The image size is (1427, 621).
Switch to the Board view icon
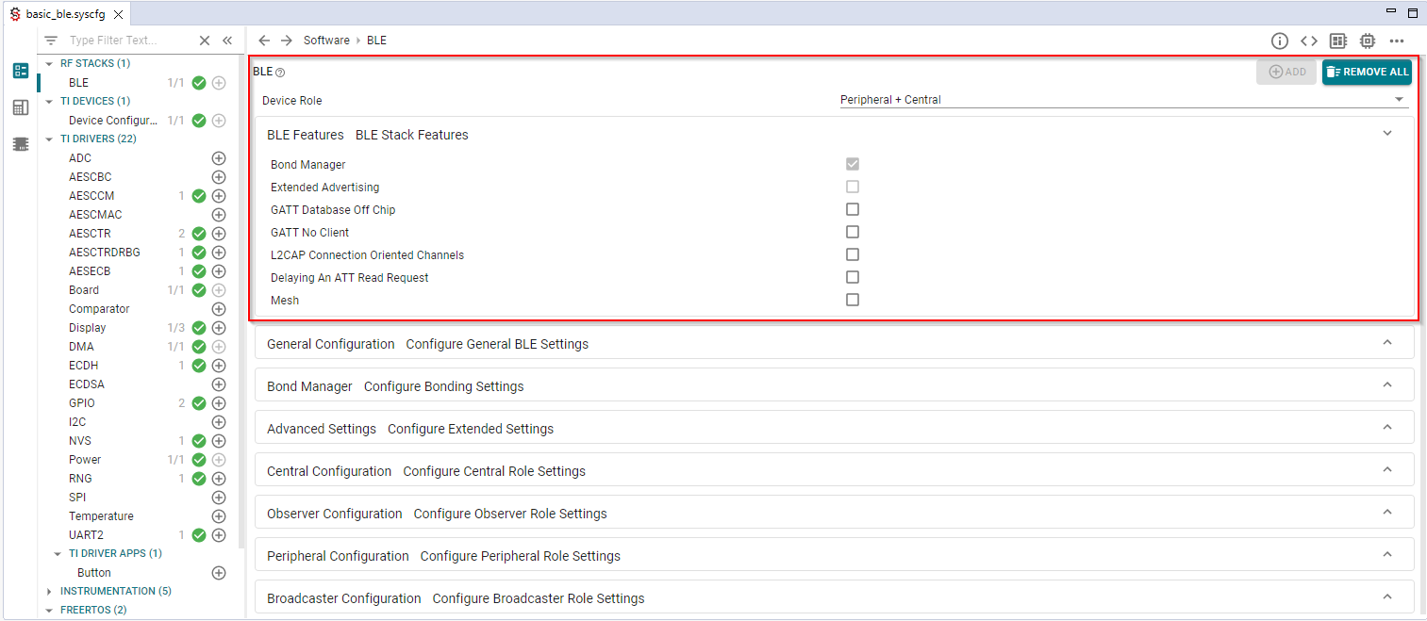pyautogui.click(x=20, y=106)
